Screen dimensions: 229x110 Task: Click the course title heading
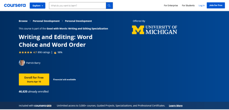(x=55, y=41)
